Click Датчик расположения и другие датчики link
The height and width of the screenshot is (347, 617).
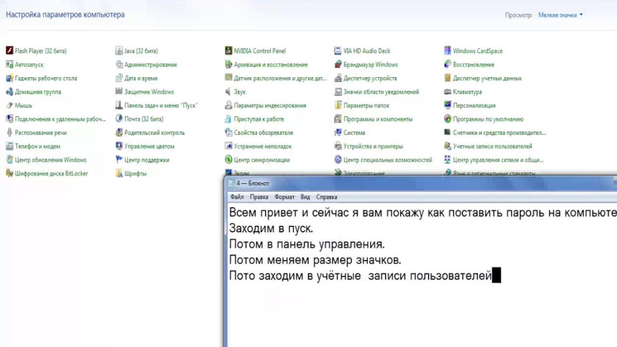[281, 78]
